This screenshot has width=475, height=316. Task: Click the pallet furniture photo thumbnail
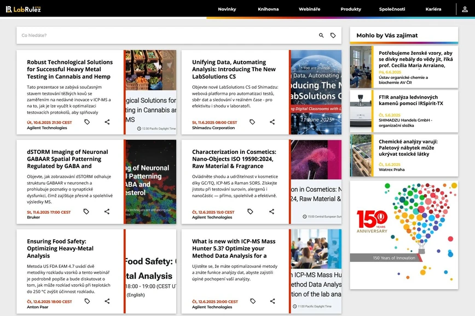361,156
